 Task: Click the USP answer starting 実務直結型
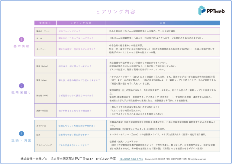163,95
